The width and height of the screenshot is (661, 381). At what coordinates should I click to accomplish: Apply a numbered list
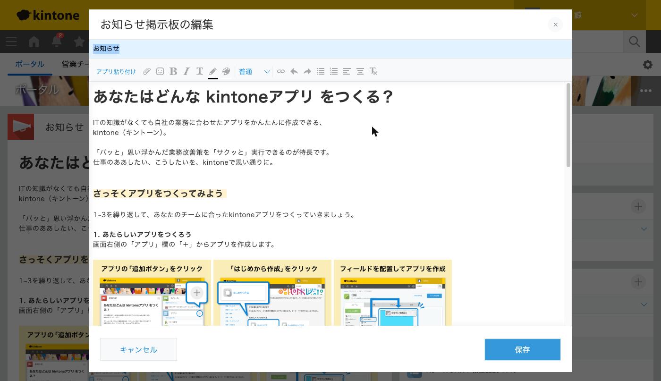[334, 71]
